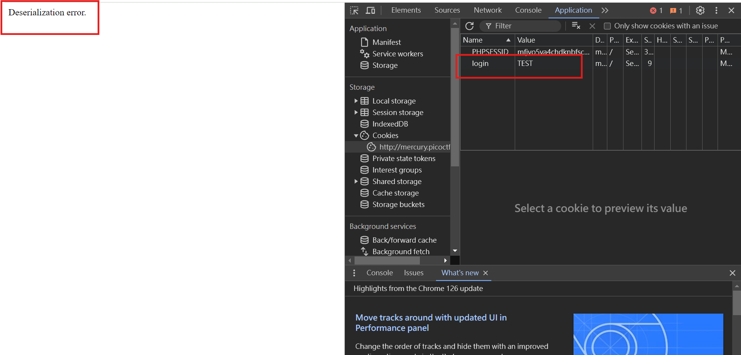
Task: Collapse the Cookies tree item
Action: point(356,135)
